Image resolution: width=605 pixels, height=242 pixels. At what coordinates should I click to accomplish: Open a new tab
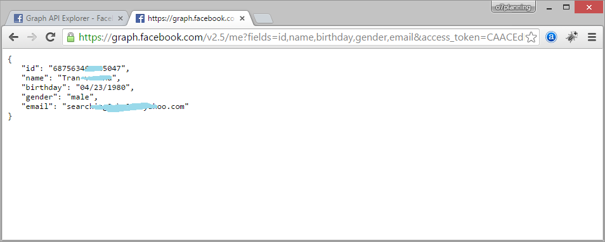(x=263, y=18)
